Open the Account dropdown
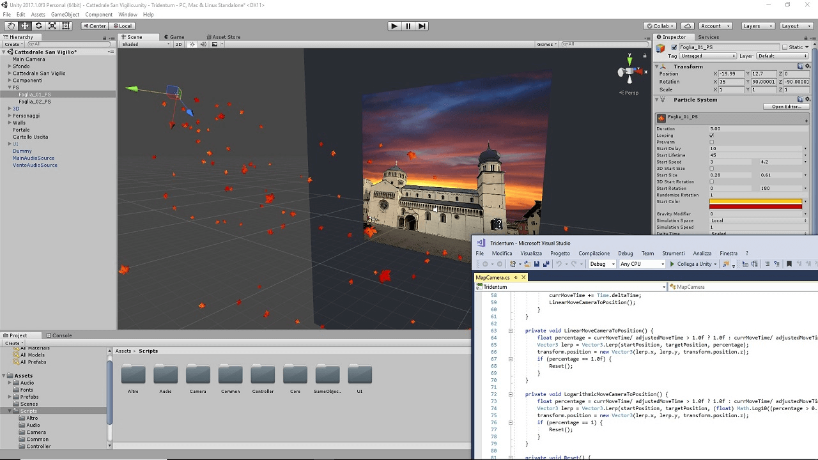The image size is (818, 460). click(715, 26)
